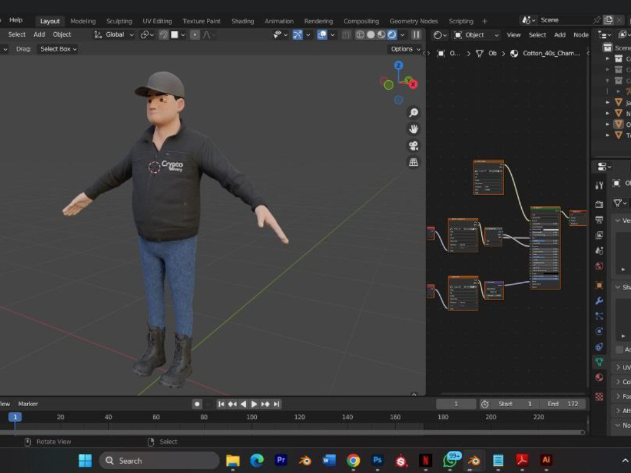Click the viewport zoom magnifier icon
Viewport: 631px width, 473px height.
pyautogui.click(x=413, y=113)
